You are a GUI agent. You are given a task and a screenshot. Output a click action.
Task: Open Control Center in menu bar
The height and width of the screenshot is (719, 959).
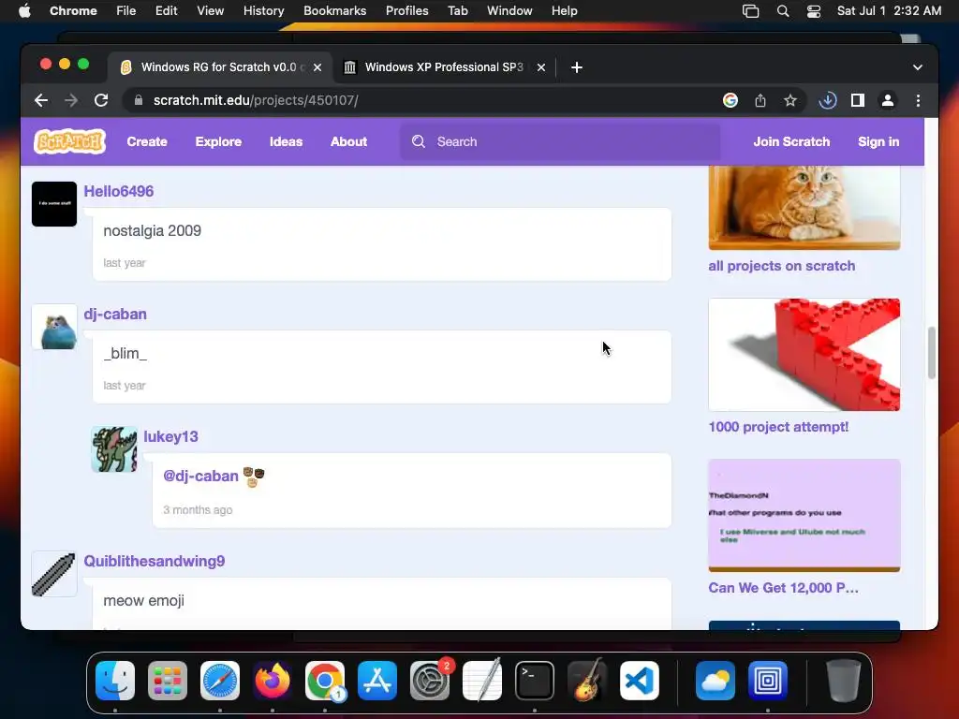(814, 10)
